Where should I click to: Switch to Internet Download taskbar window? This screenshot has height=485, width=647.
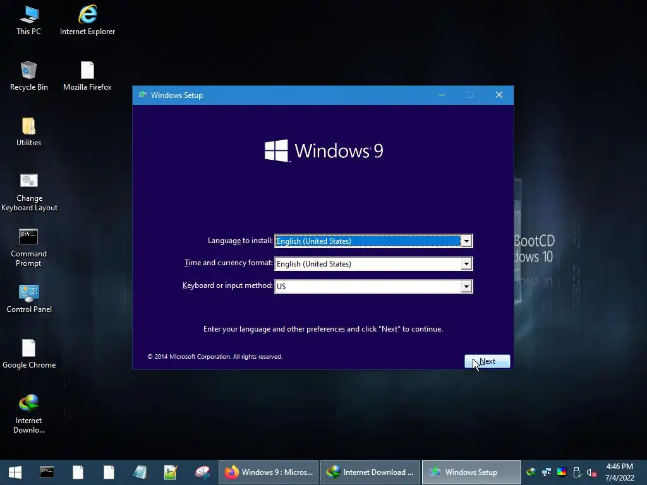pos(370,472)
